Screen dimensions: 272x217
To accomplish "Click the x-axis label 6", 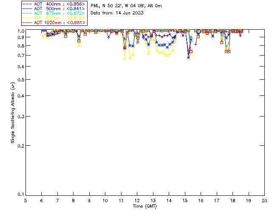I will (42, 200).
